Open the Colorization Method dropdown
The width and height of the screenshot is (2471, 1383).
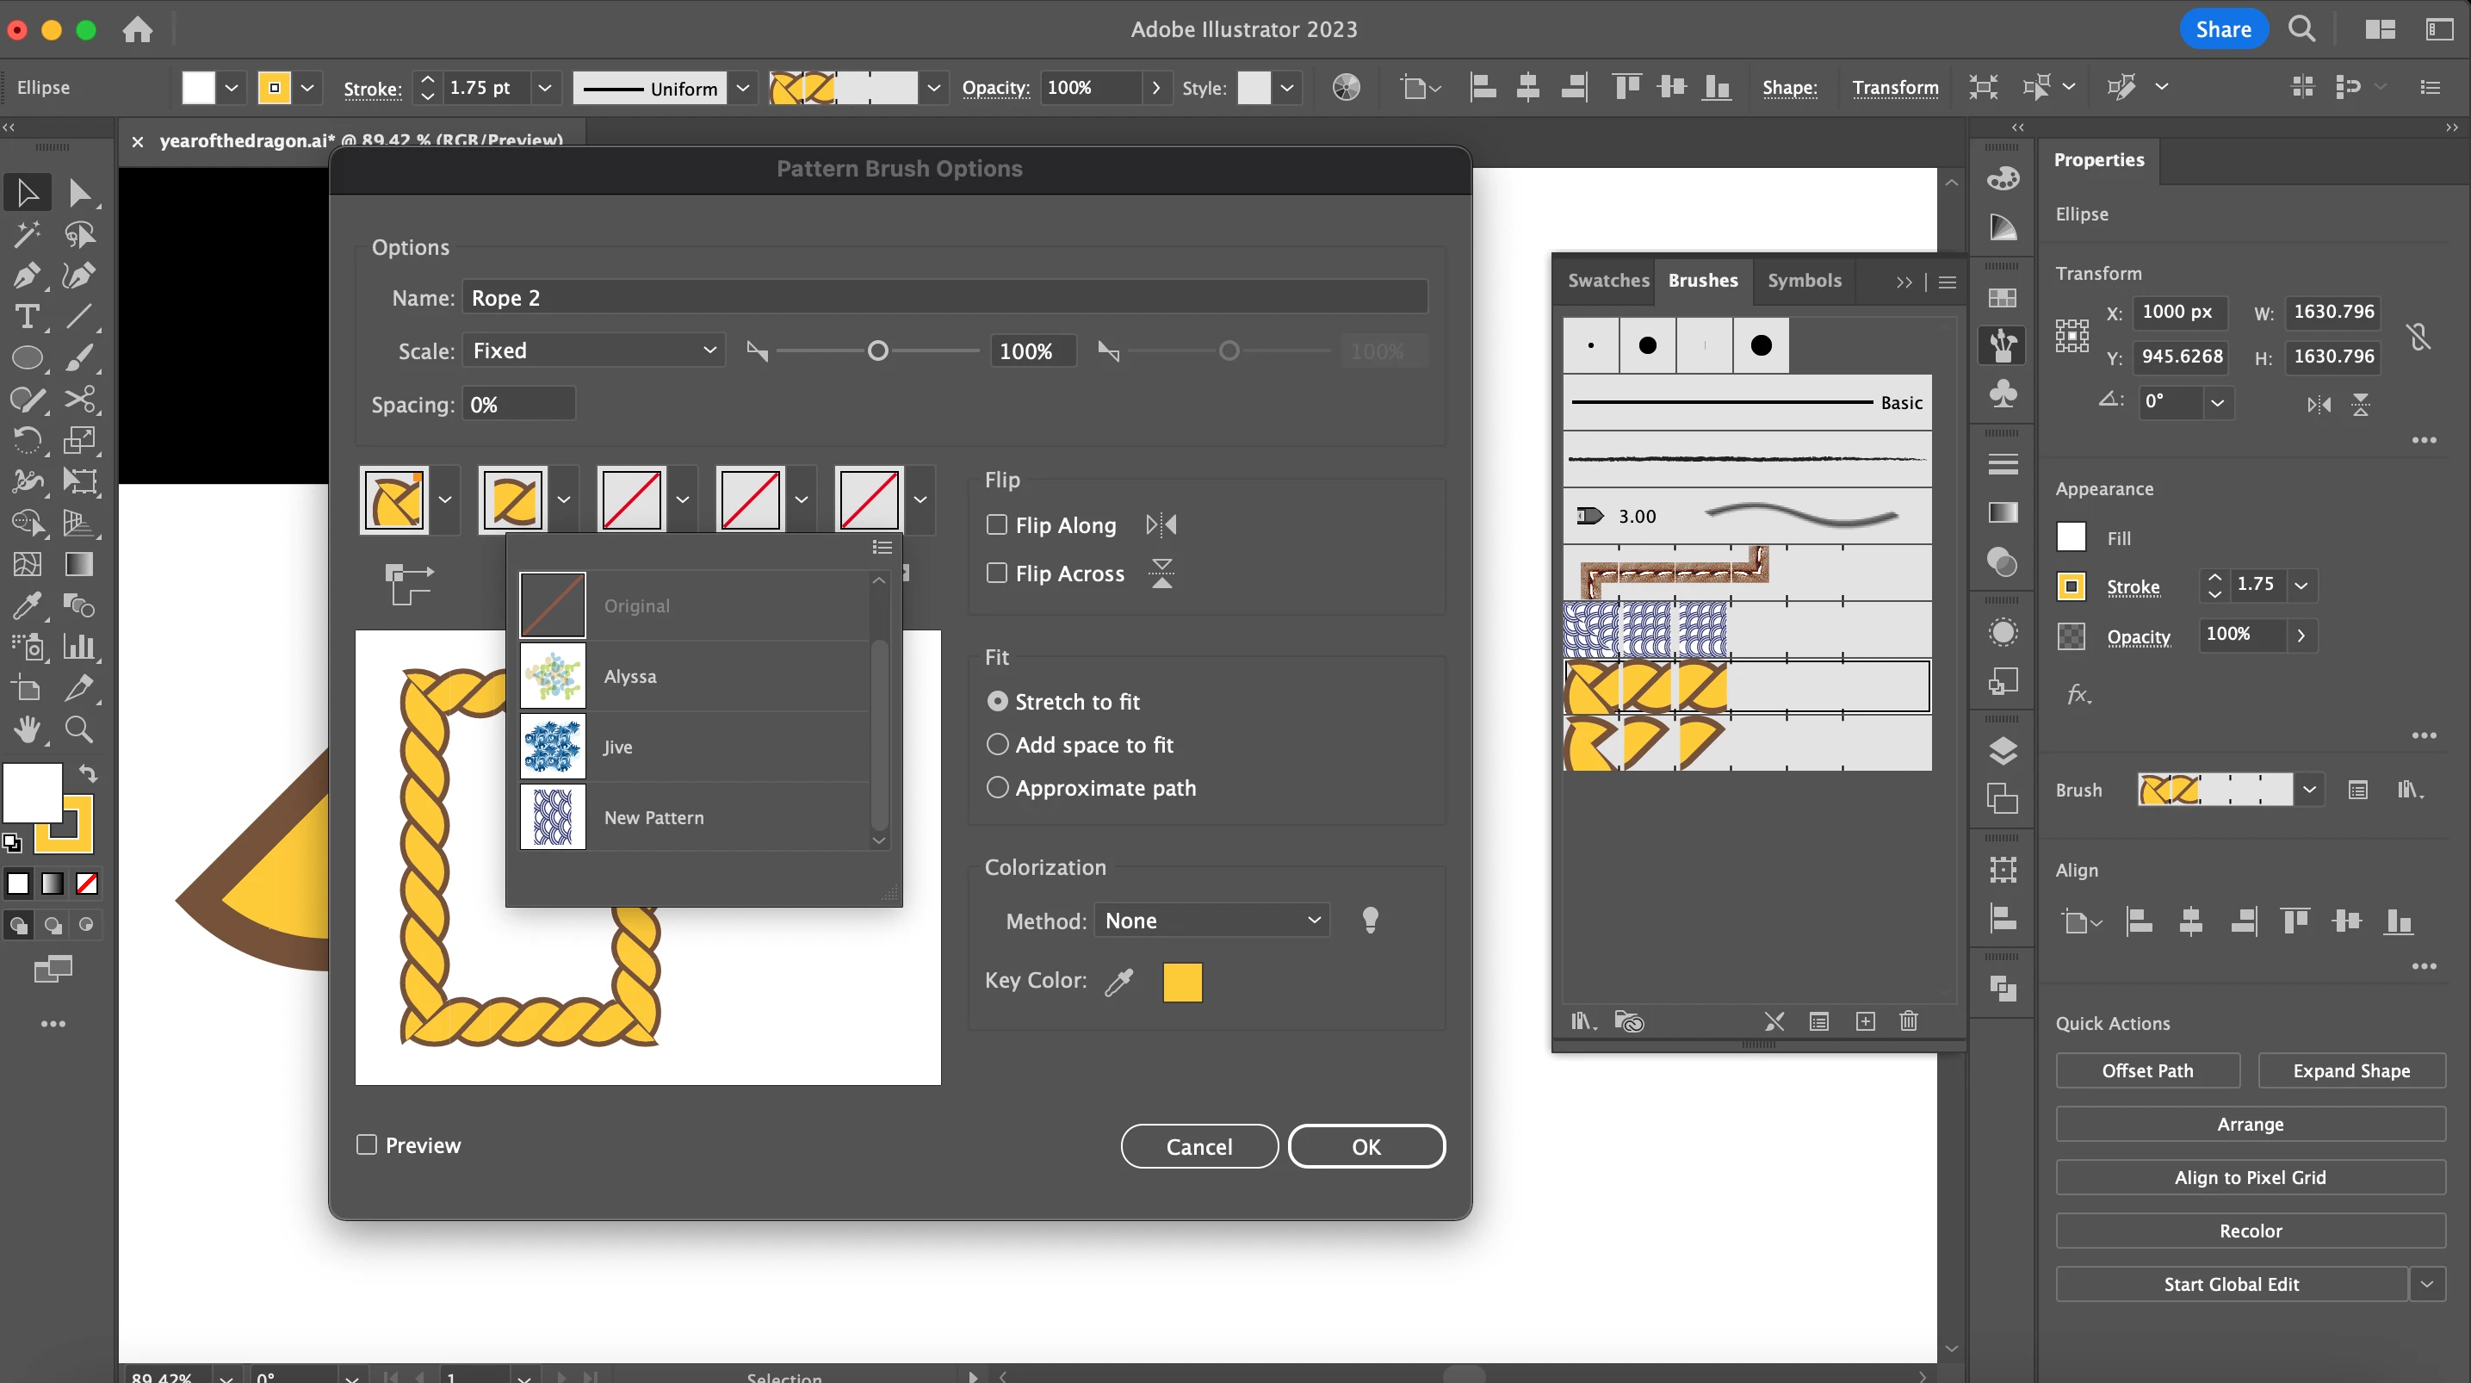[x=1211, y=921]
